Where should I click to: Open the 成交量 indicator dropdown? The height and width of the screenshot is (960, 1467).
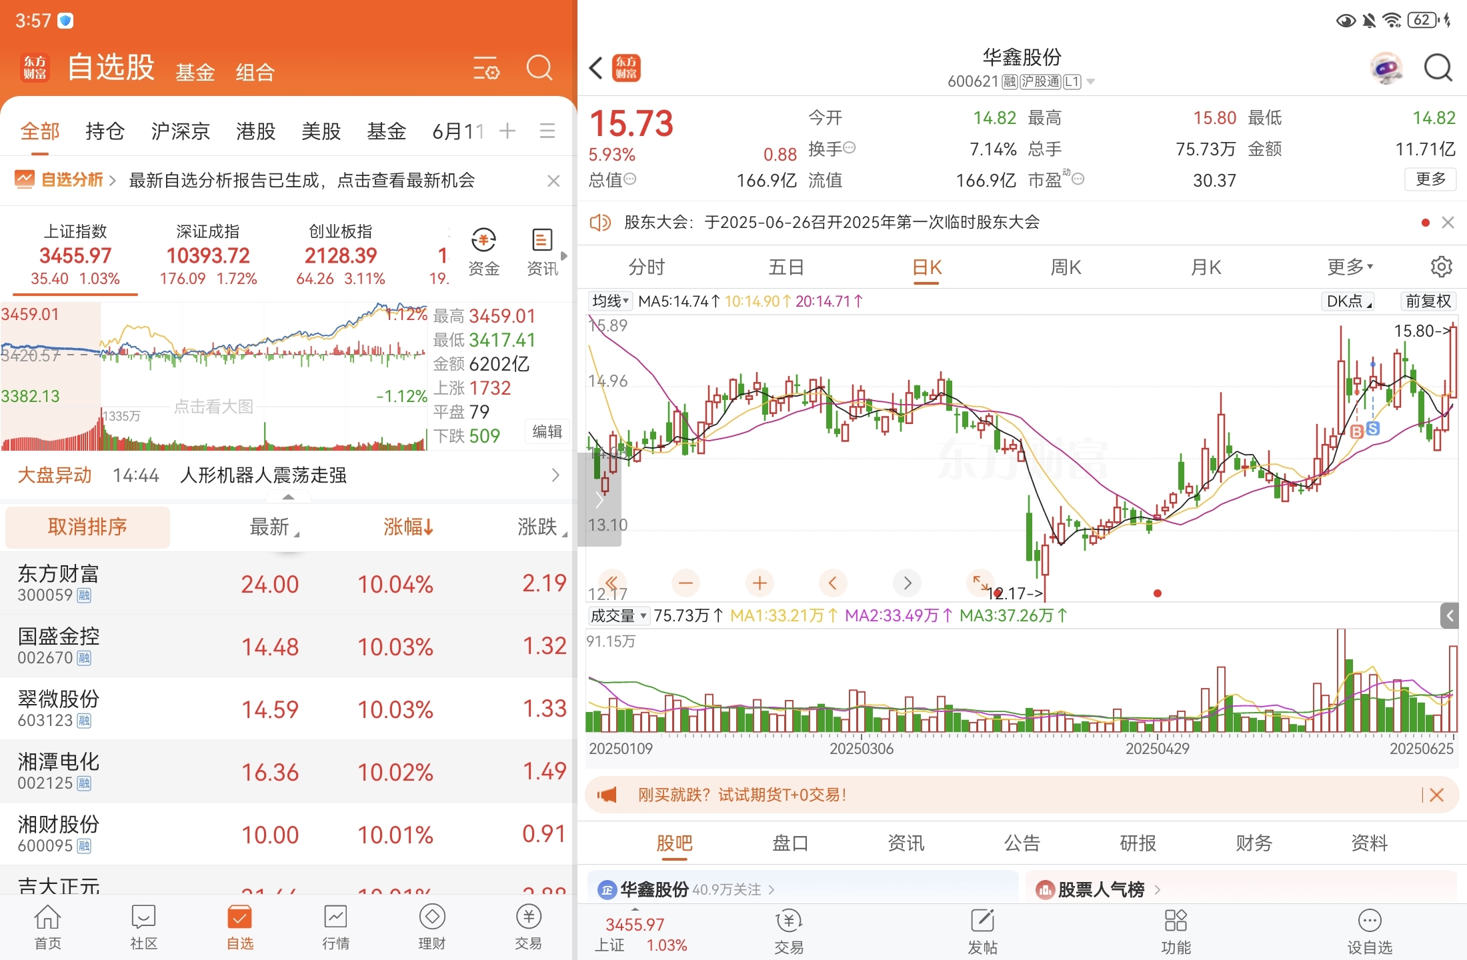click(618, 615)
